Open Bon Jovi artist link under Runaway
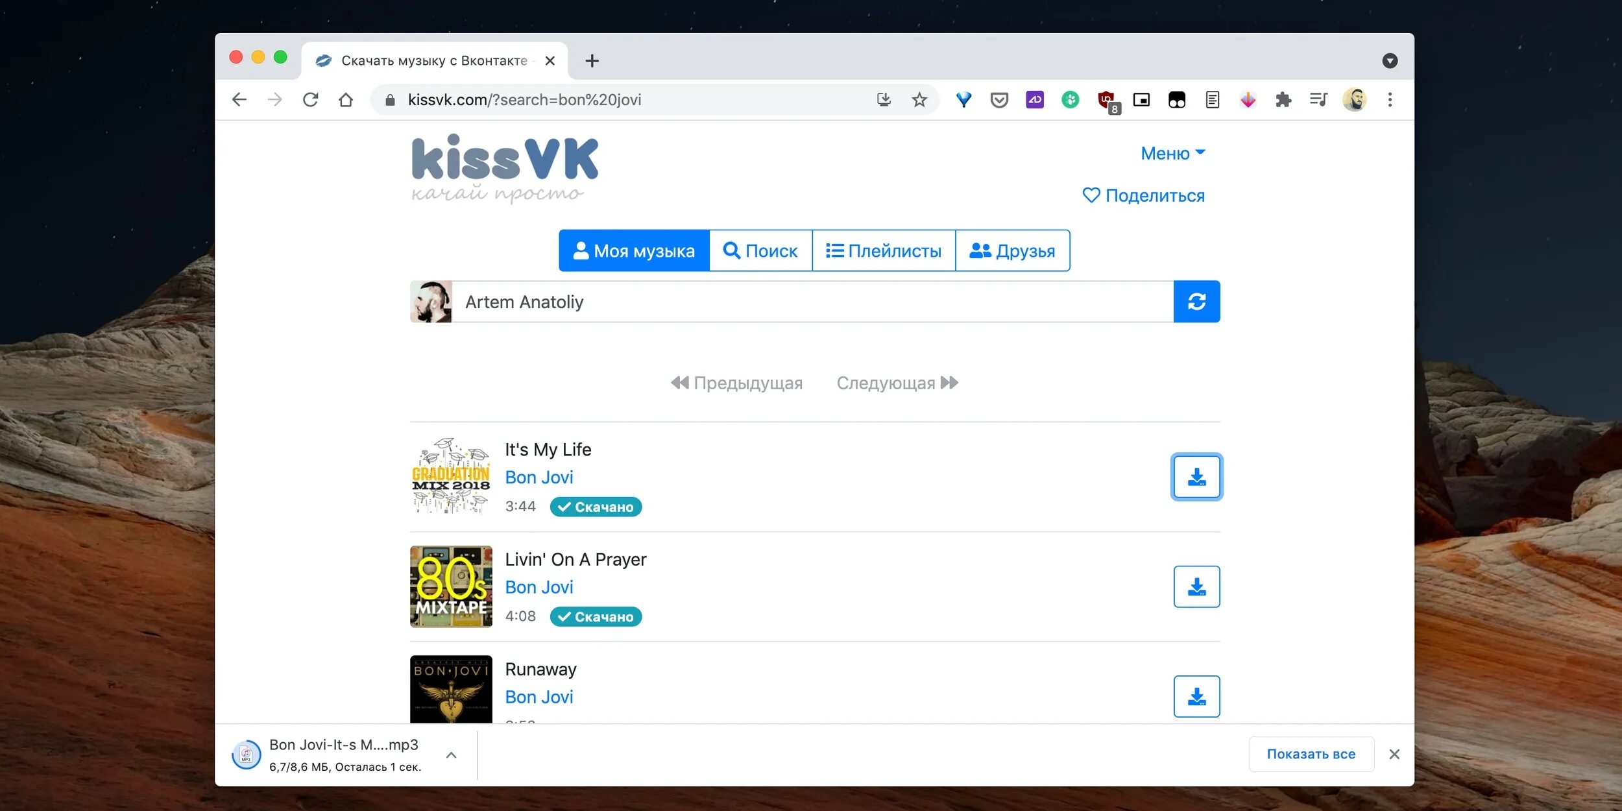 click(539, 696)
